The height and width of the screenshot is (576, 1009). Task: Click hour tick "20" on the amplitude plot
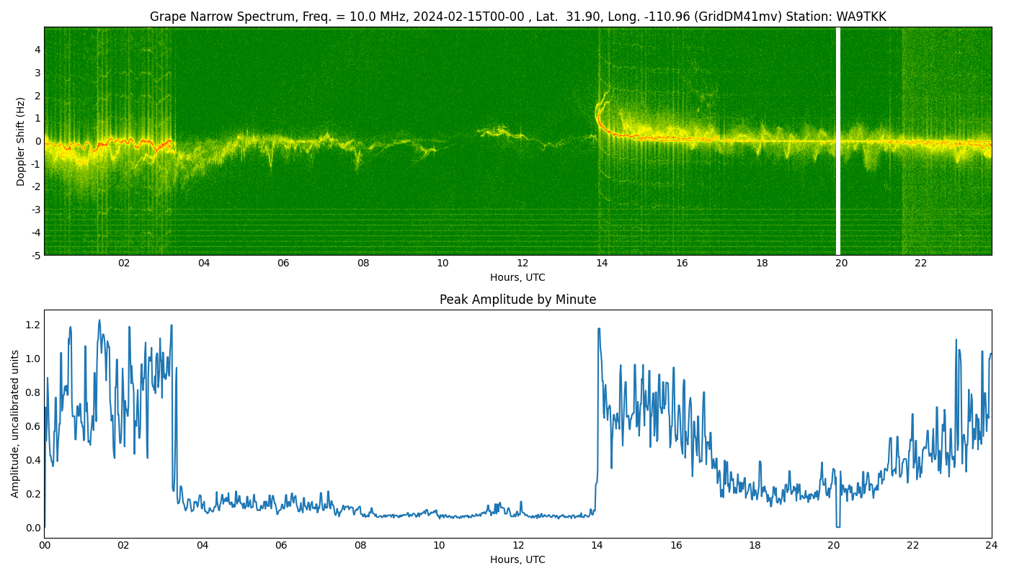point(834,545)
